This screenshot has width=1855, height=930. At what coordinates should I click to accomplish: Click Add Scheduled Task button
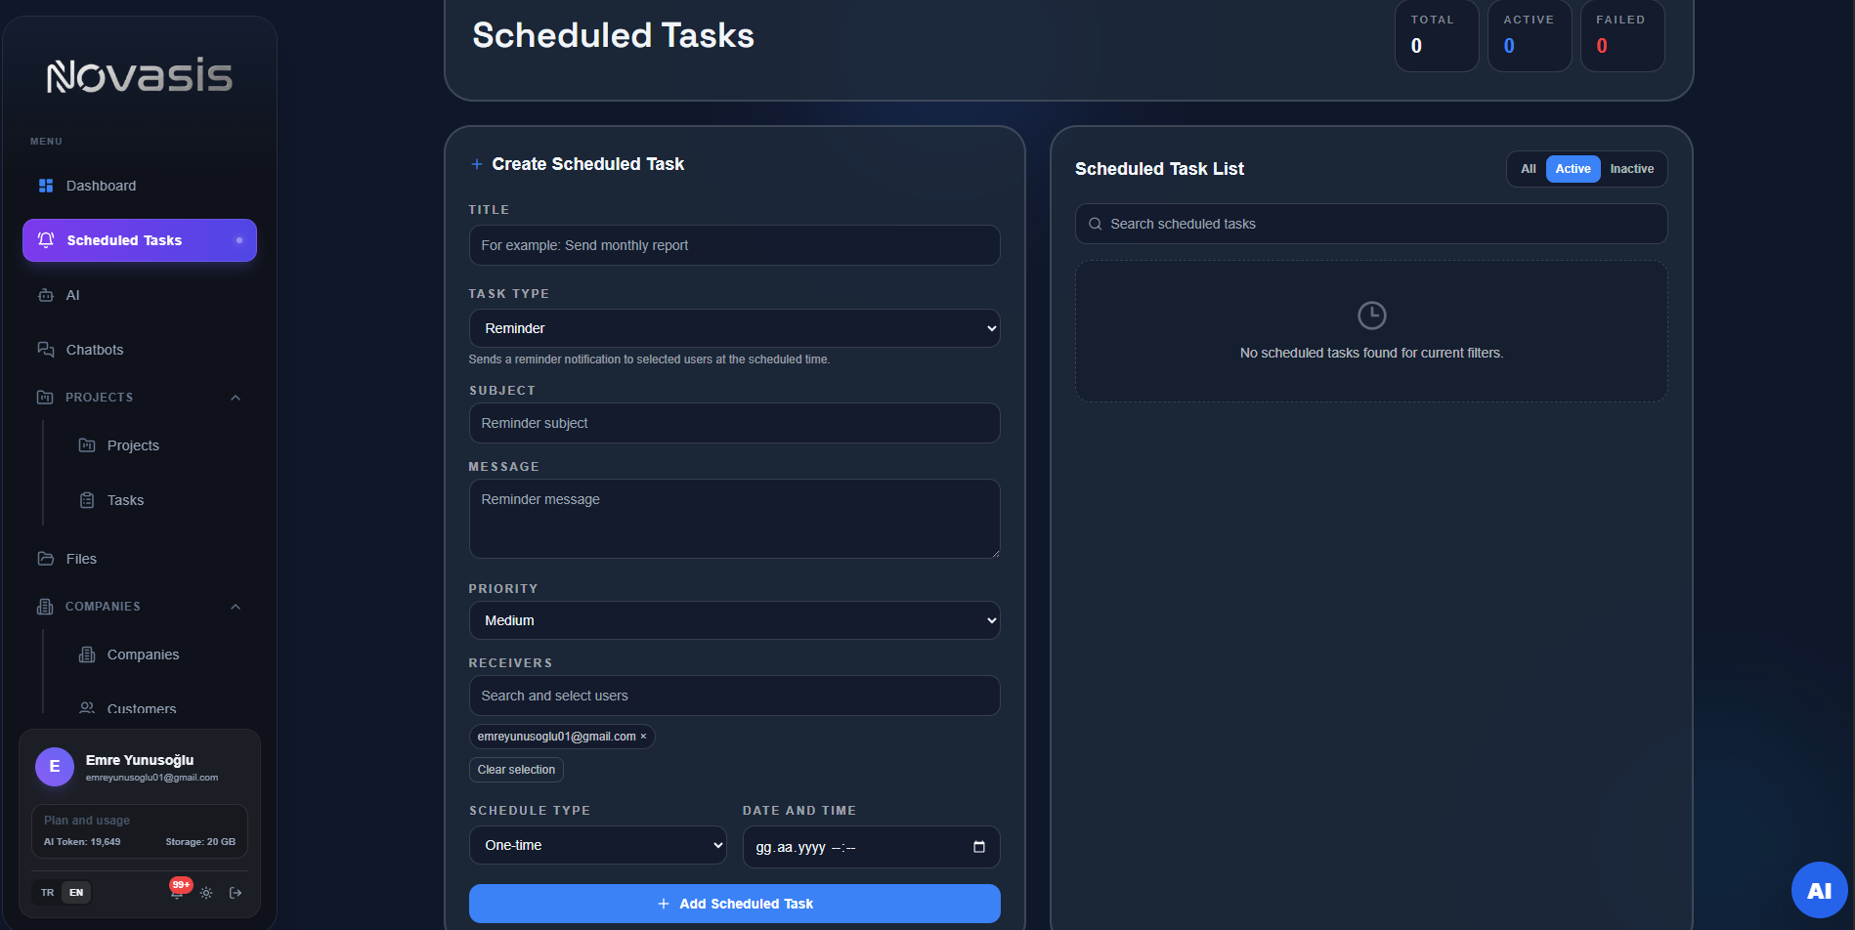point(735,904)
